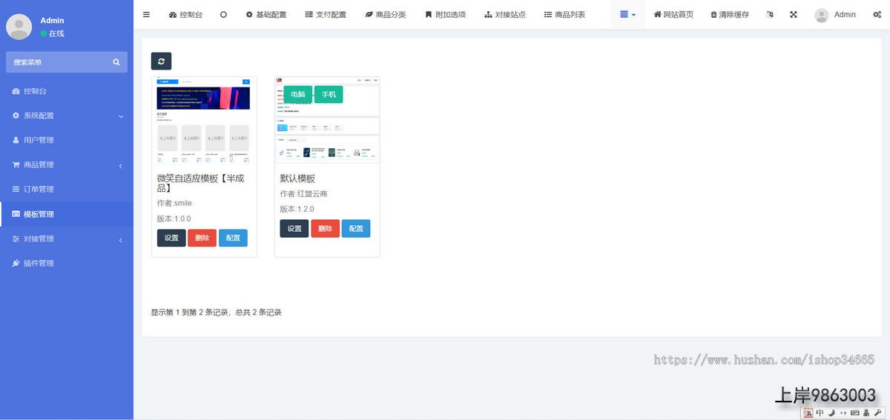Expand the 商品管理 sidebar menu

[x=67, y=164]
